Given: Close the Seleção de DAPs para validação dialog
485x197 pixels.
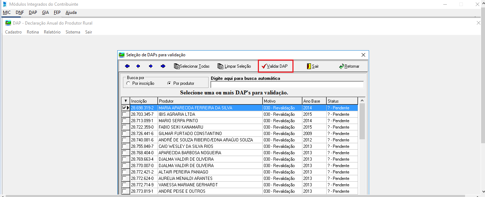Looking at the screenshot, I should click(x=363, y=55).
